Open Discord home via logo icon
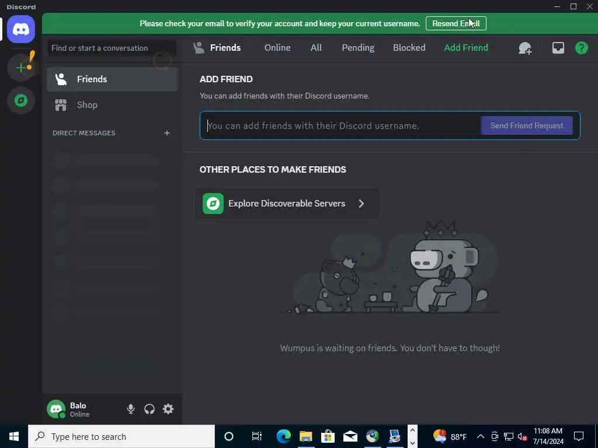 click(x=21, y=29)
